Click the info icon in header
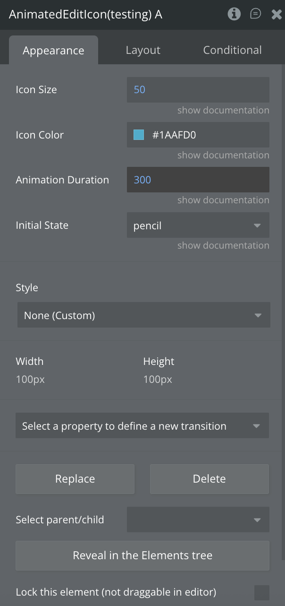Screen dimensions: 285x606 click(234, 14)
